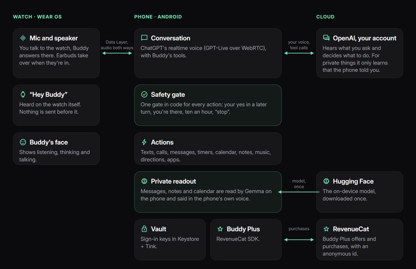
Task: Click "Nothing is sent before it." text
Action: pyautogui.click(x=49, y=112)
